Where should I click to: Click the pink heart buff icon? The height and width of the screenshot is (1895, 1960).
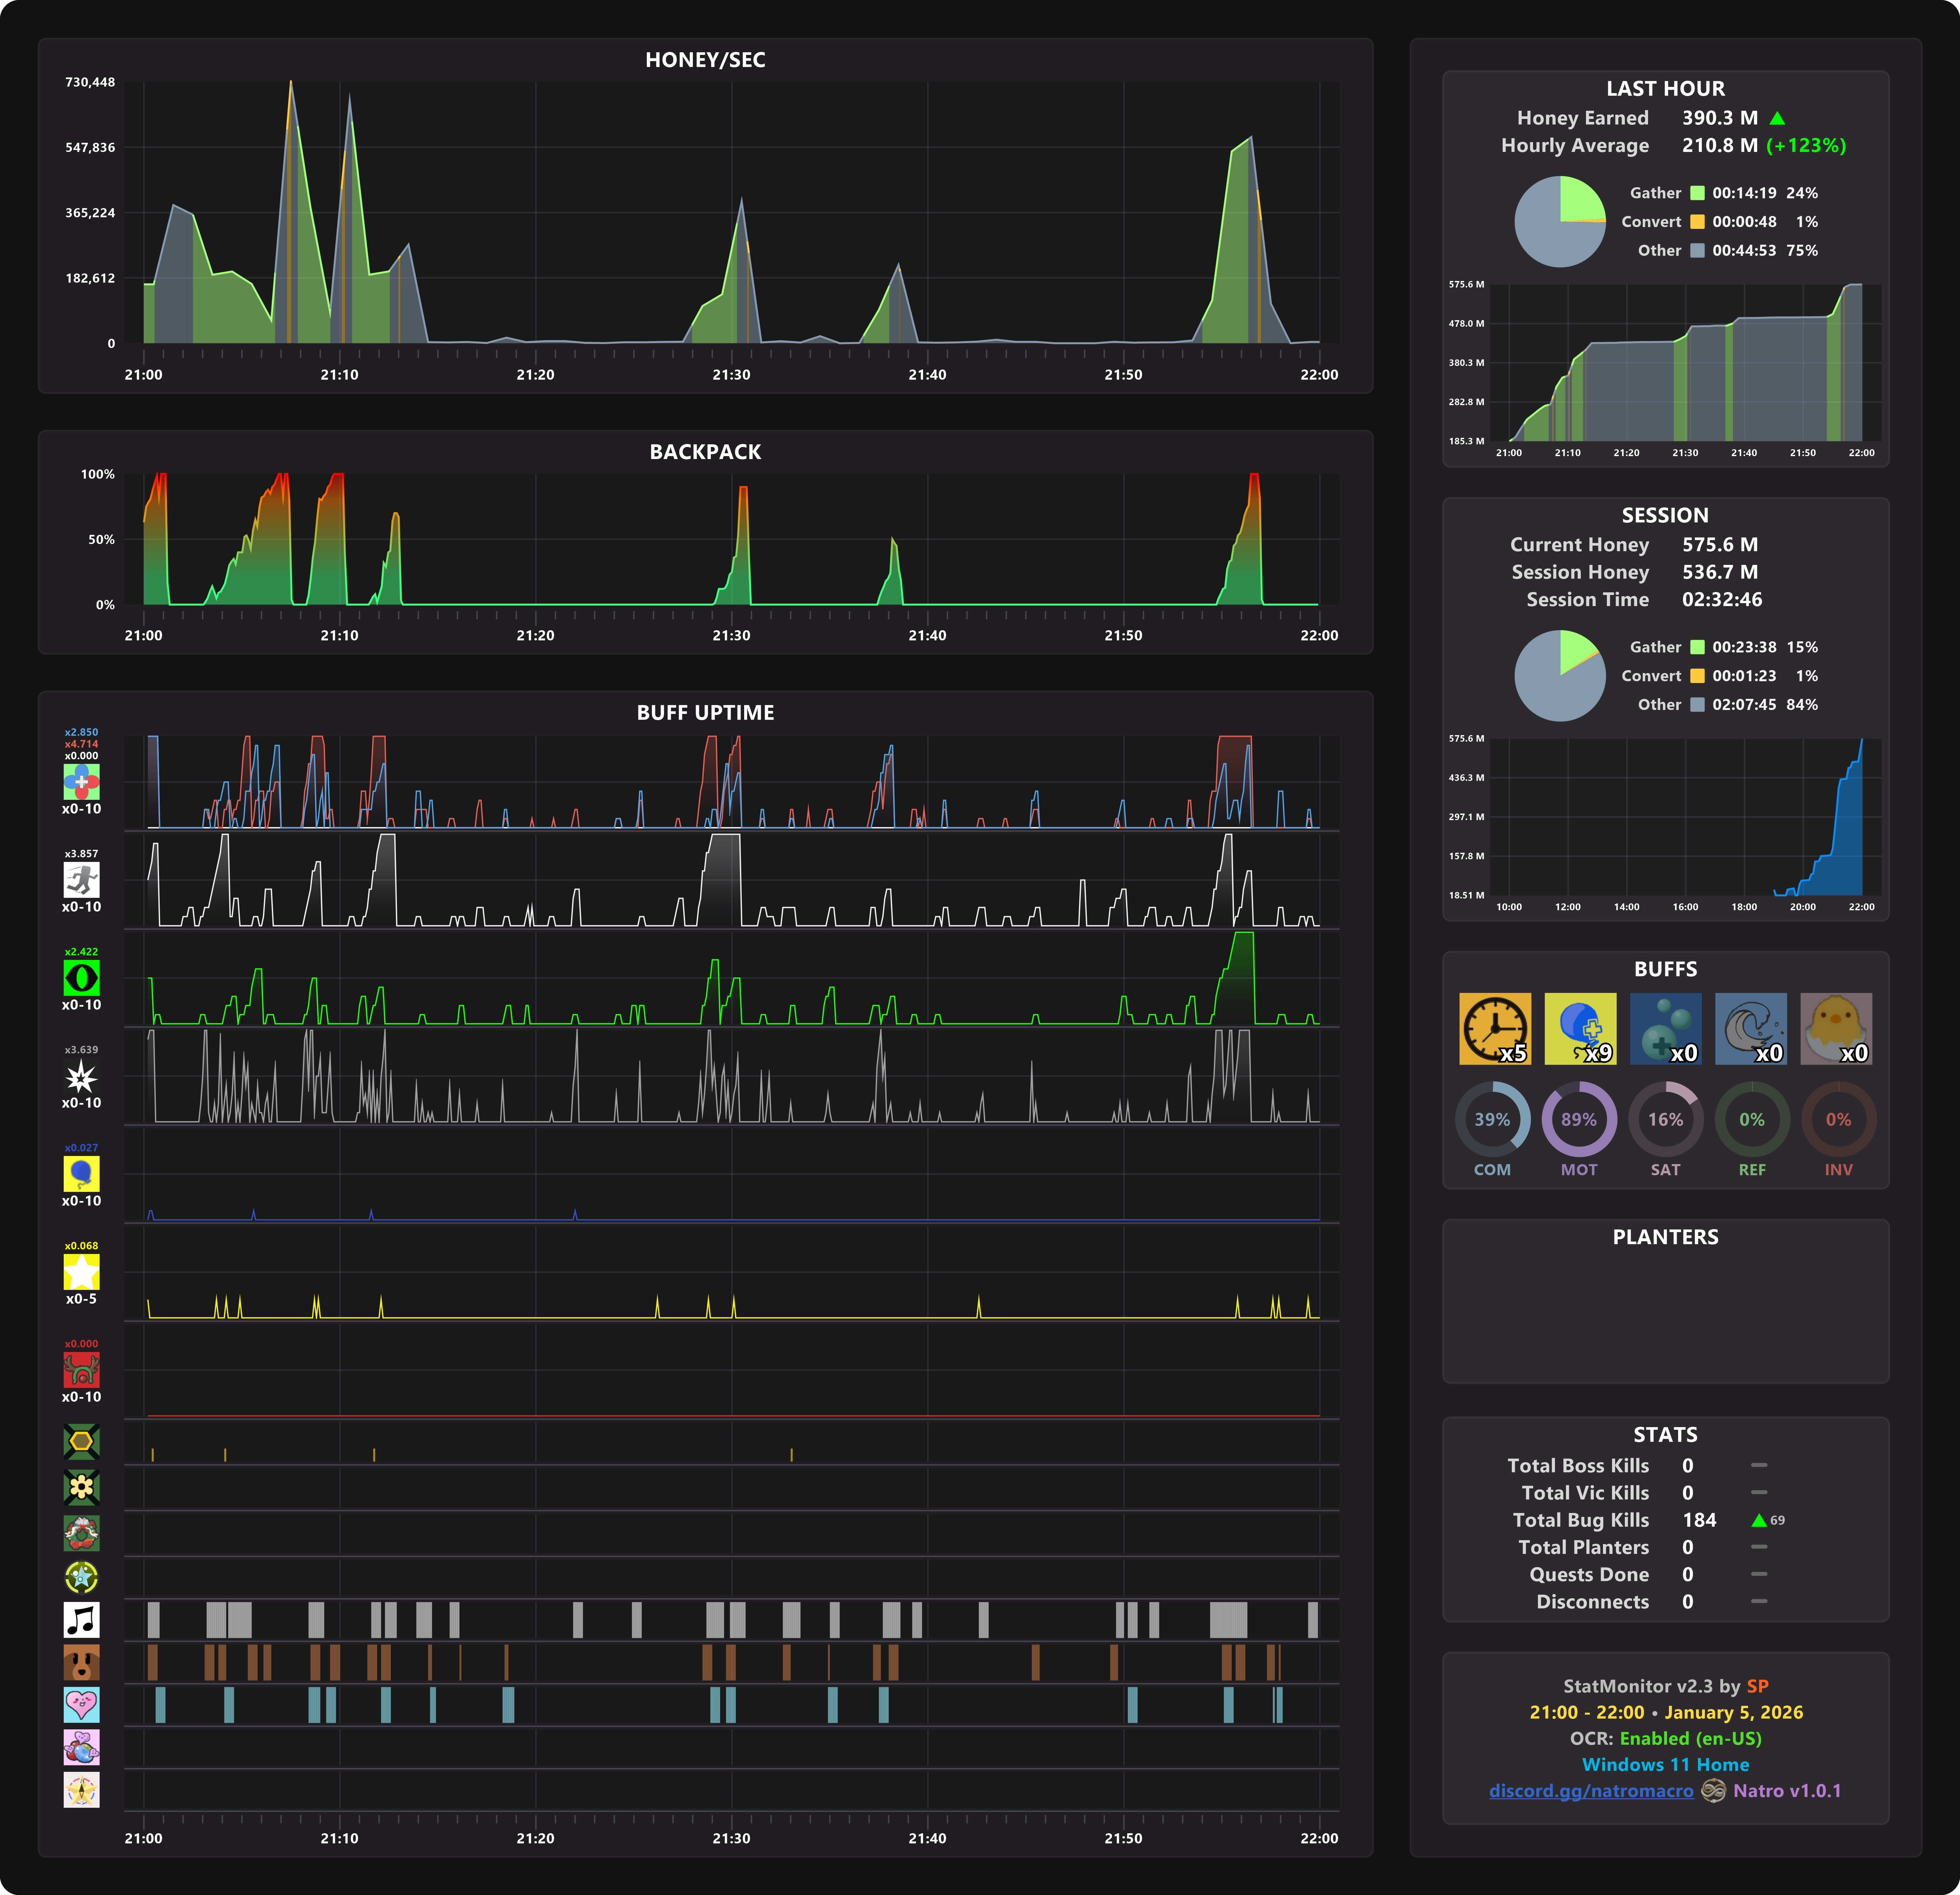81,1705
